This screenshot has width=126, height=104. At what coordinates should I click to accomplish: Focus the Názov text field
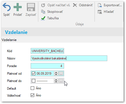pyautogui.click(x=69, y=58)
